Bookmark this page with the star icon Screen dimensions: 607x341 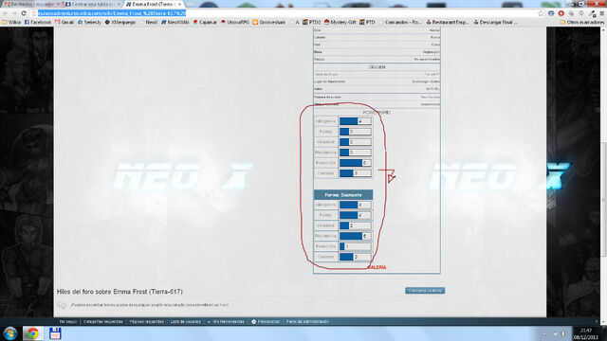pos(541,13)
